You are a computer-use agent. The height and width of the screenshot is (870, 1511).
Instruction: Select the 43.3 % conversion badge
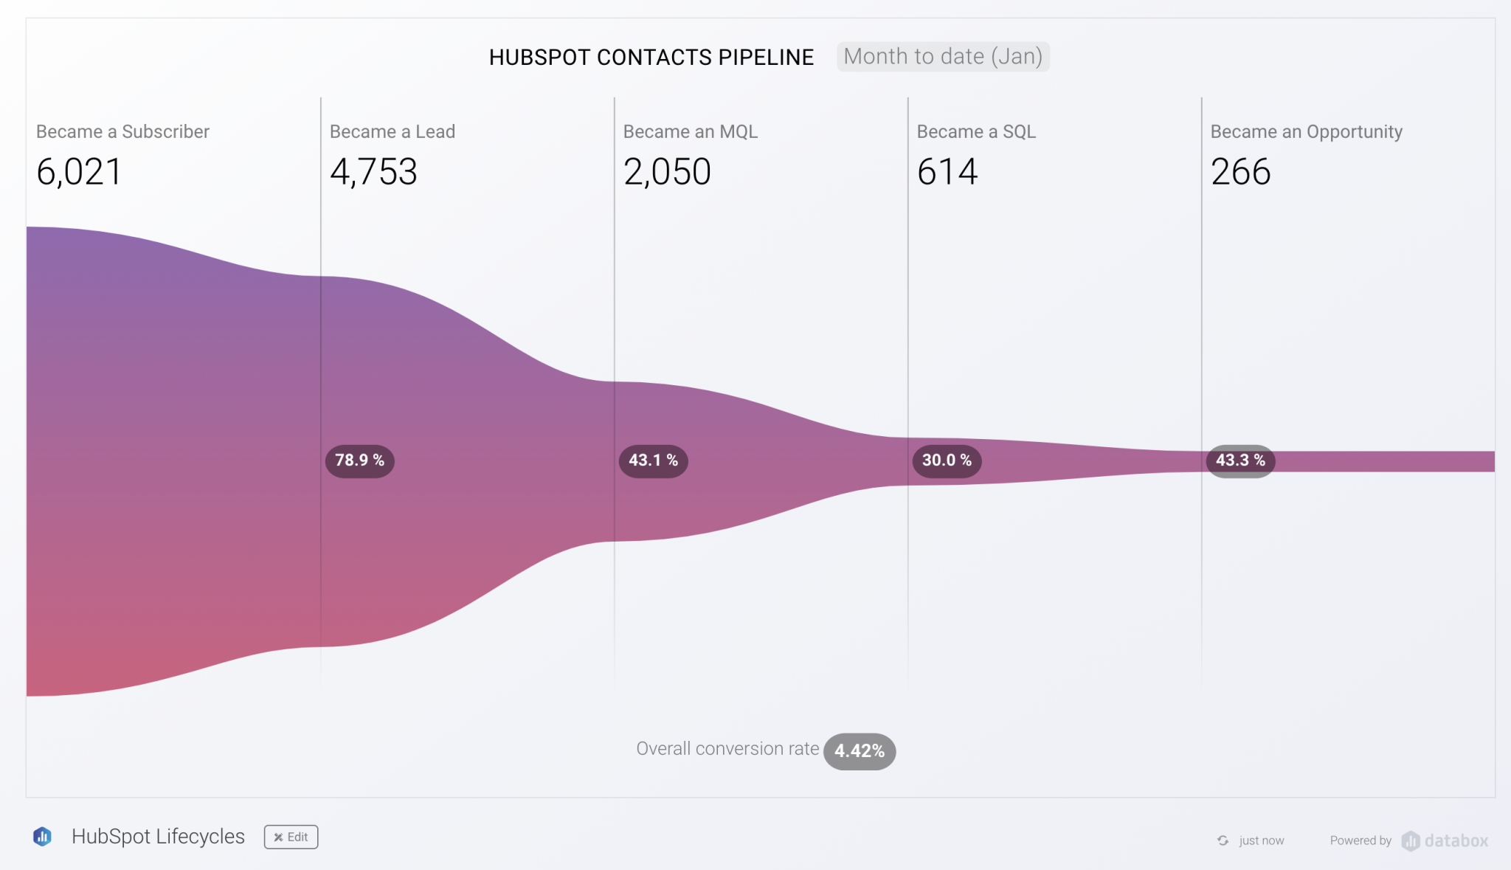pos(1240,460)
